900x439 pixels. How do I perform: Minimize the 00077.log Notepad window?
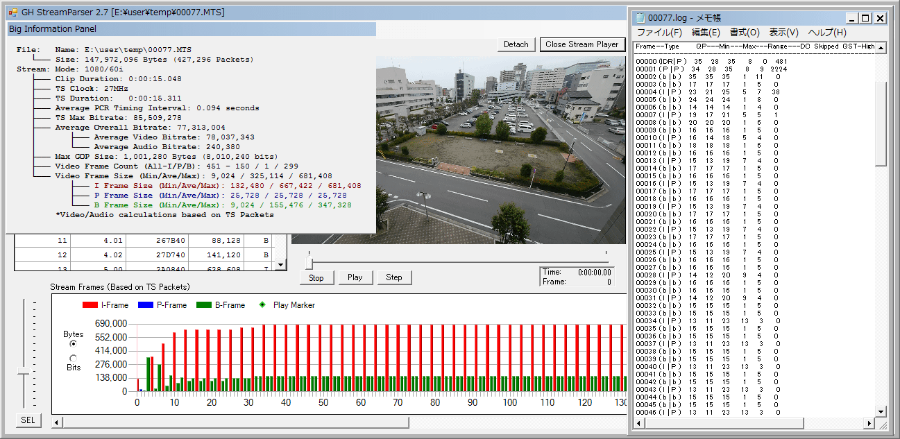851,18
